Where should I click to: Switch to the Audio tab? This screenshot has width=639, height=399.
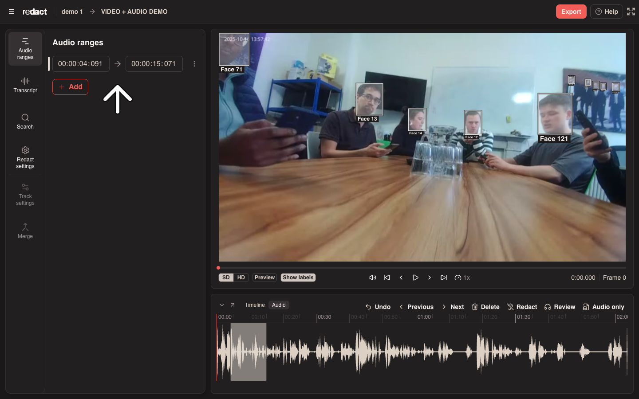279,305
